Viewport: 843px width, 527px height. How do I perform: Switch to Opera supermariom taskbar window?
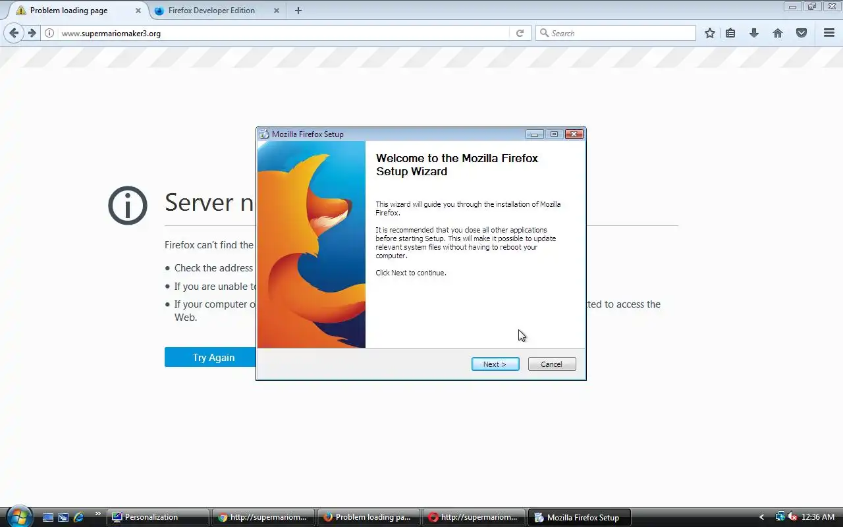click(475, 517)
